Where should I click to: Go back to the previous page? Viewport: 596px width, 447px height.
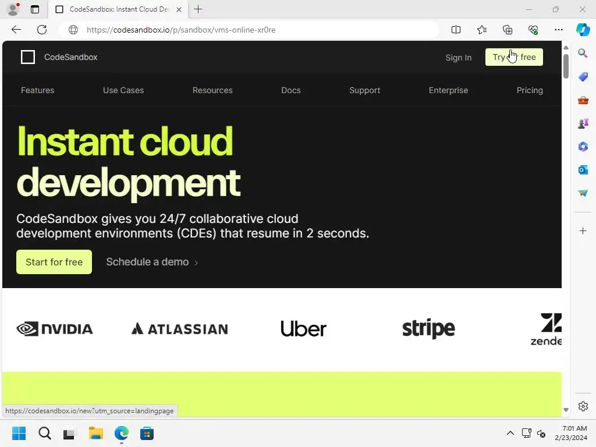[16, 30]
